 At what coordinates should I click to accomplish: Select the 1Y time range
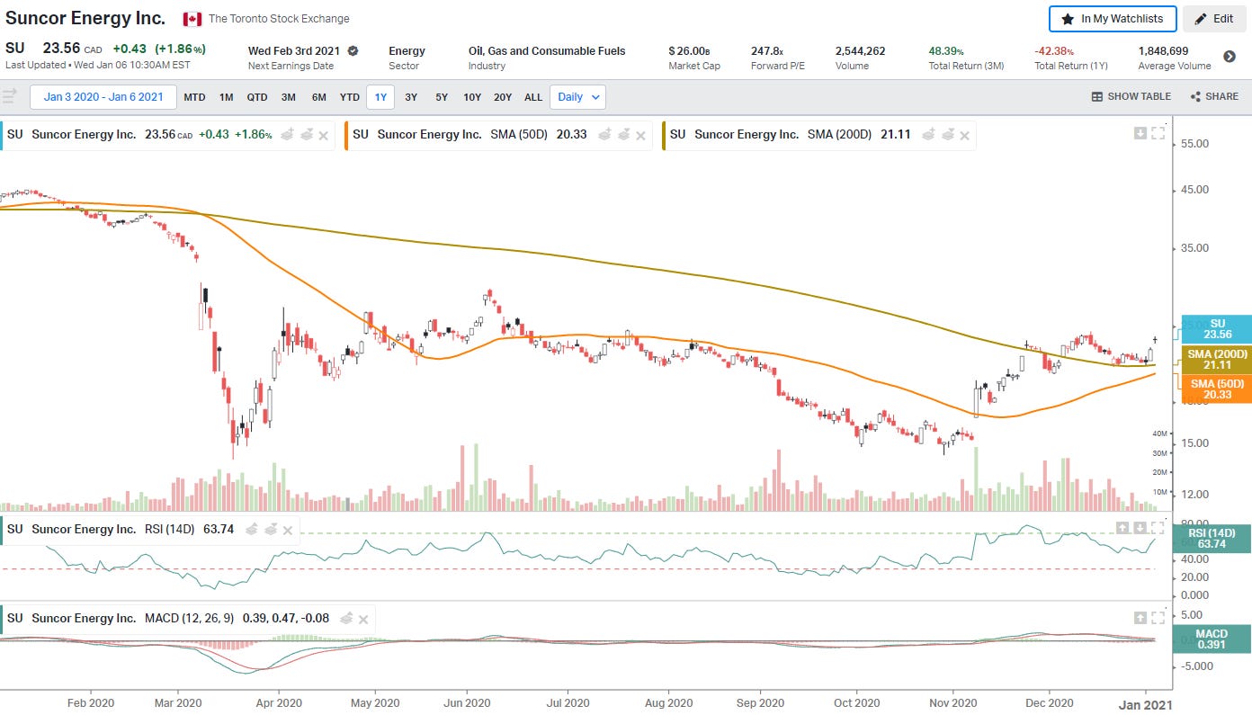[x=380, y=97]
